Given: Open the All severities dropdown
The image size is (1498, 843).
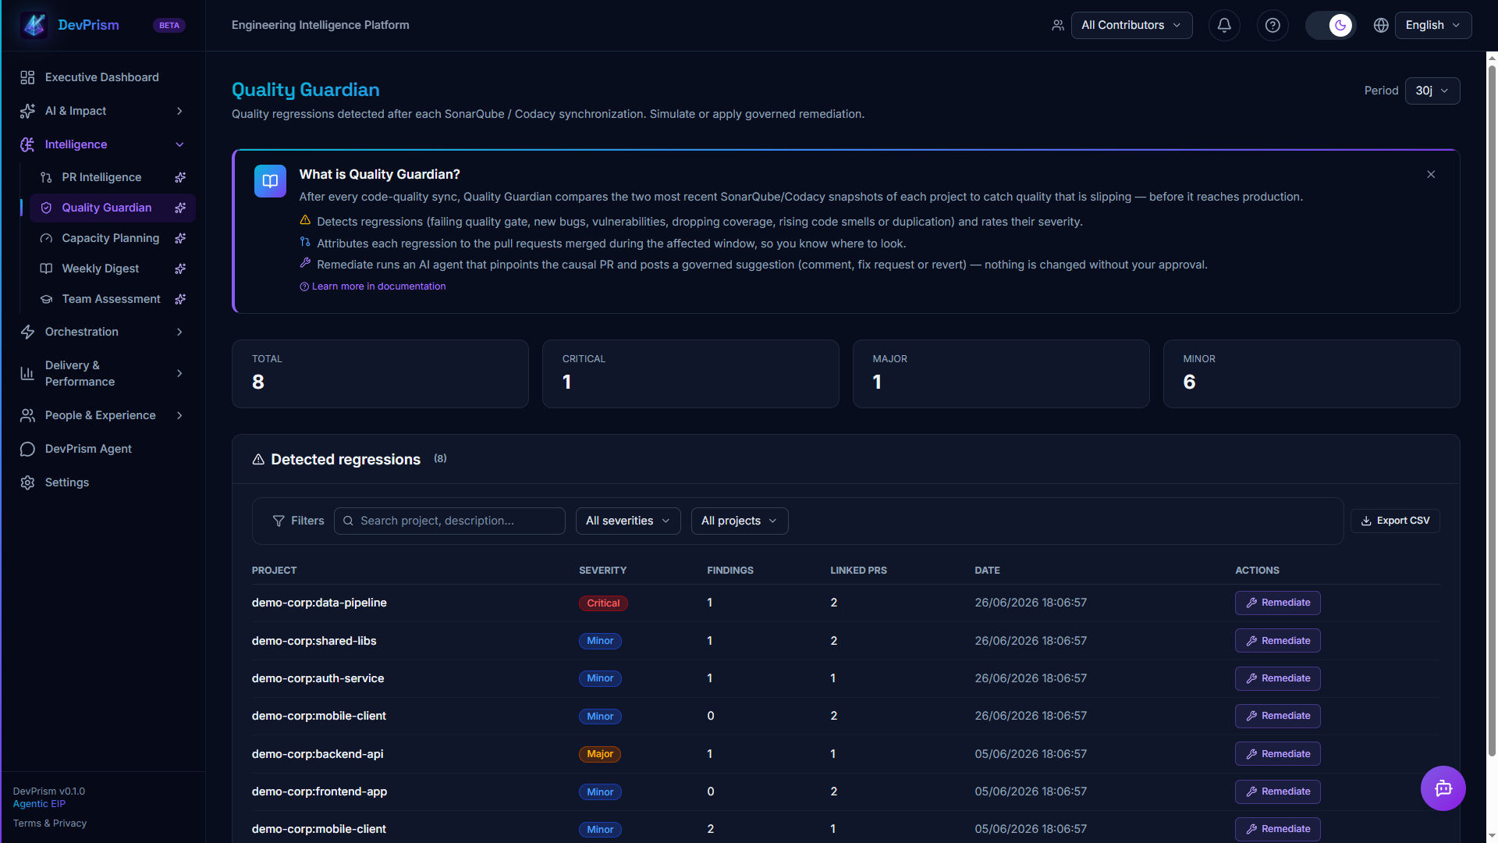Looking at the screenshot, I should click(x=628, y=521).
